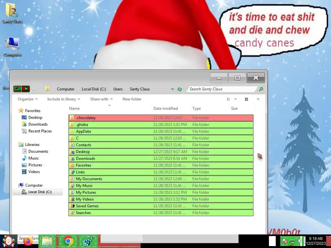Open recent locations dropdown beside navigation arrows
The width and height of the screenshot is (331, 248).
tap(33, 89)
